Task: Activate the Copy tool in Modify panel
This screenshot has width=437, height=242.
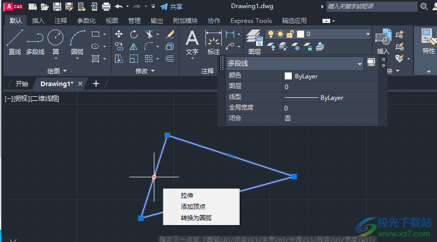Action: pyautogui.click(x=119, y=46)
